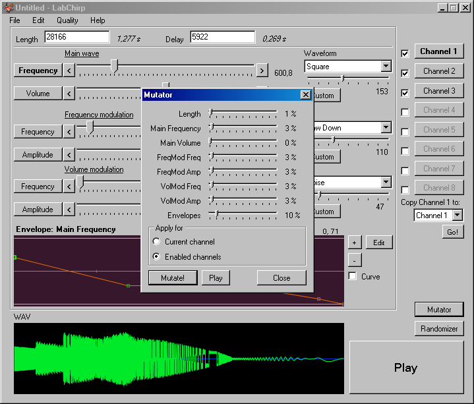474x404 pixels.
Task: Click the Volume modulation Frequency slider thumb
Action: pos(80,182)
